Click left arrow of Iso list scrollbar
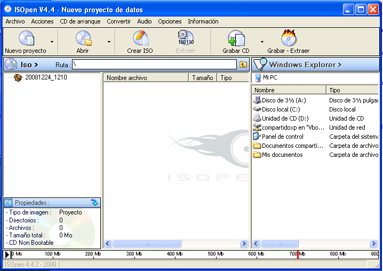 pyautogui.click(x=108, y=243)
